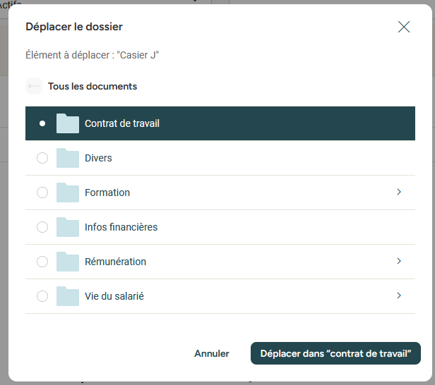Viewport: 435px width, 385px height.
Task: Click the Rémunération folder icon
Action: [x=68, y=262]
